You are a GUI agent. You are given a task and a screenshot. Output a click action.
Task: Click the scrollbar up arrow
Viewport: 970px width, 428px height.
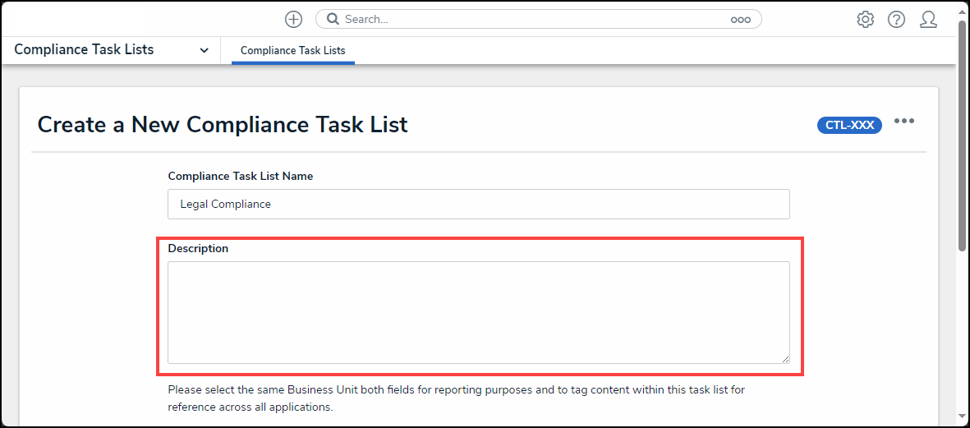pos(962,8)
